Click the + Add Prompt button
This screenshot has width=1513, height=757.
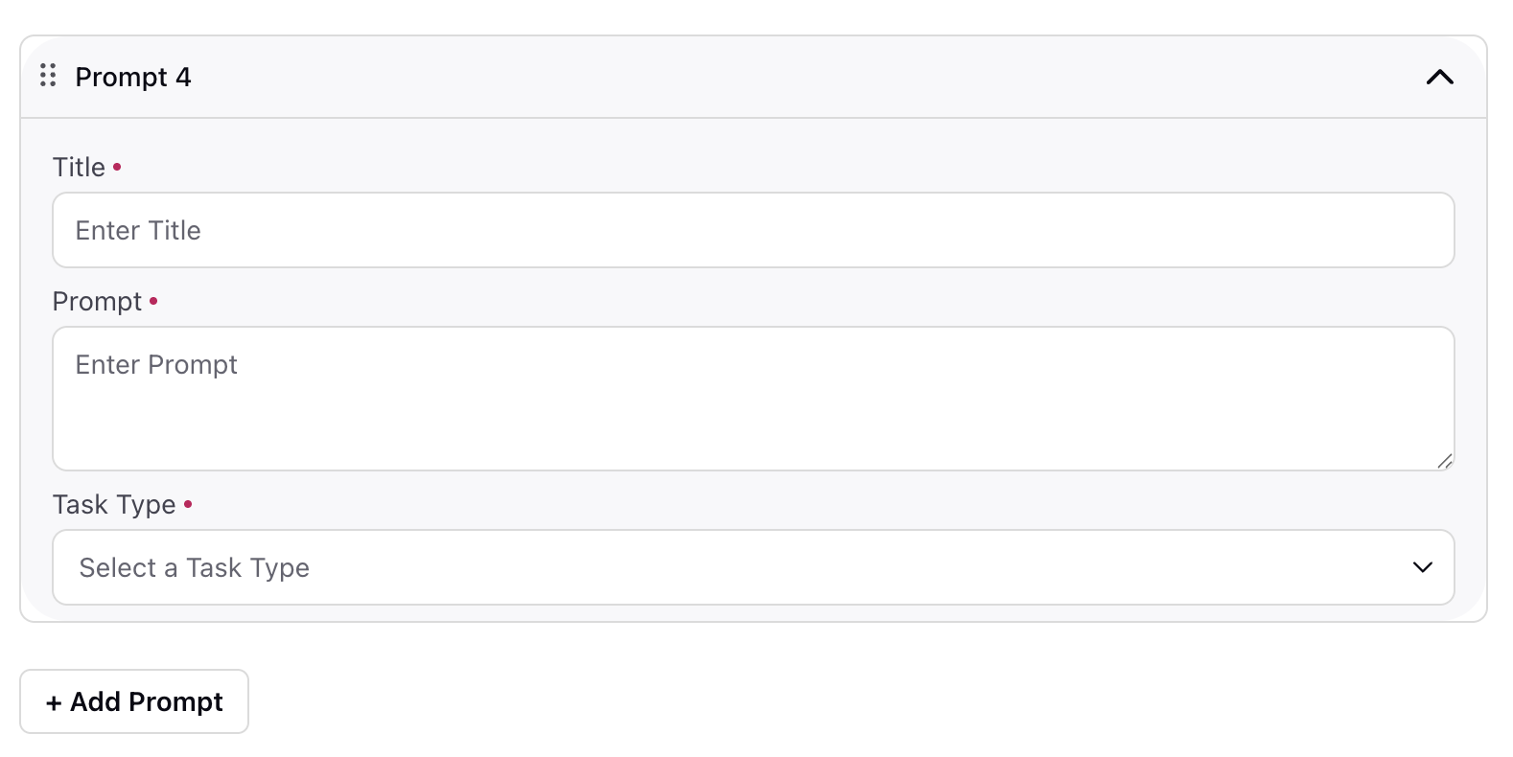click(134, 701)
